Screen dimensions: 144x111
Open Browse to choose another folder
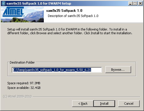(x=118, y=70)
